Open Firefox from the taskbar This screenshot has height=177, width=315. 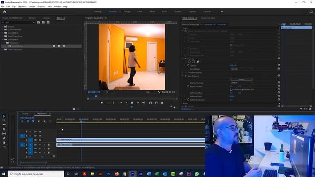117,174
